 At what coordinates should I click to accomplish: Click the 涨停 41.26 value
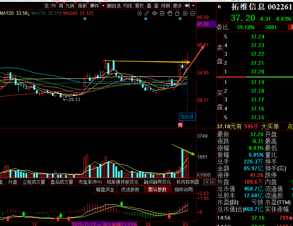257,175
